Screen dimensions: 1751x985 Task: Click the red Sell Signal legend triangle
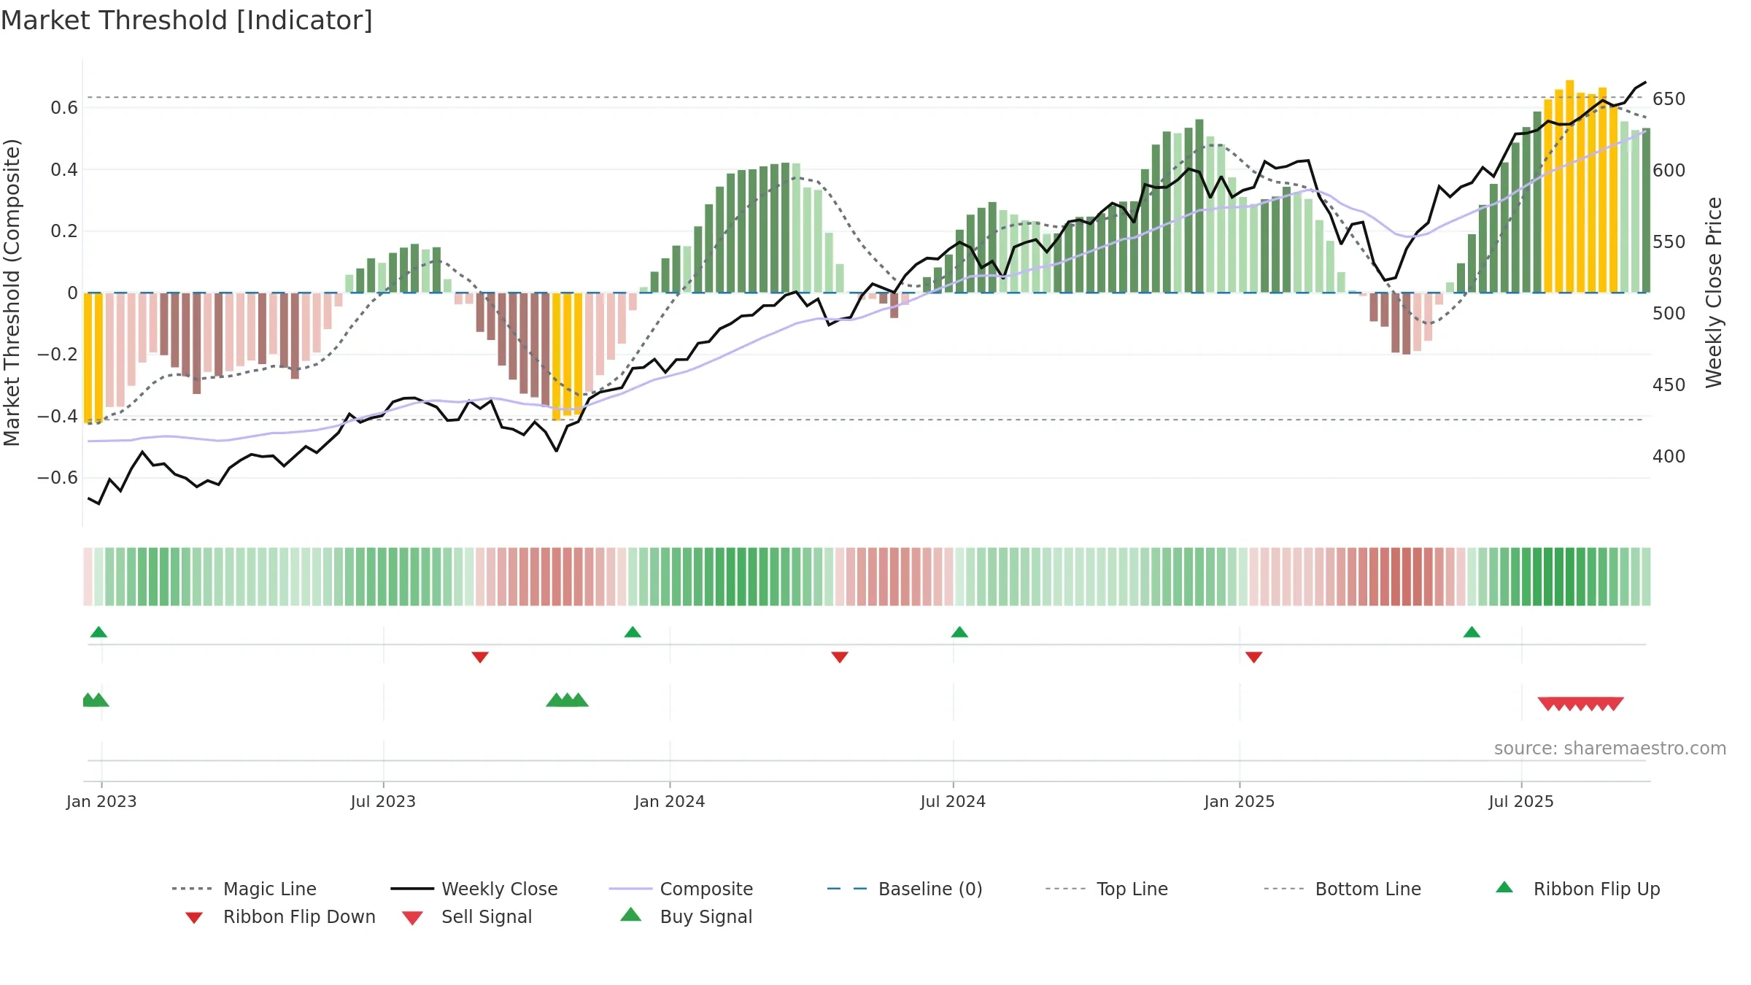[x=412, y=918]
